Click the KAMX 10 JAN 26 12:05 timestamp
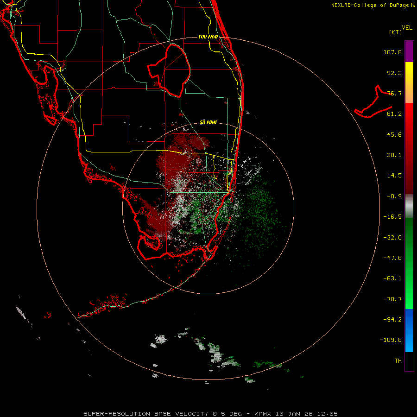Viewport: 417px width, 417px height. 296,414
